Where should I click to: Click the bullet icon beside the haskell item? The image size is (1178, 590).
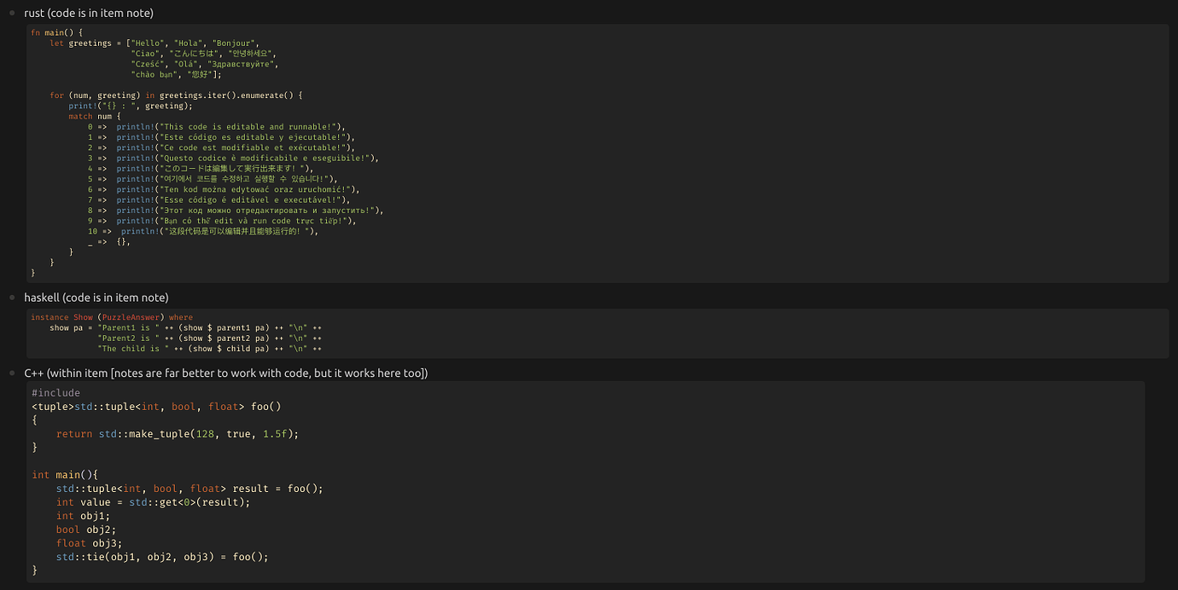[x=12, y=298]
